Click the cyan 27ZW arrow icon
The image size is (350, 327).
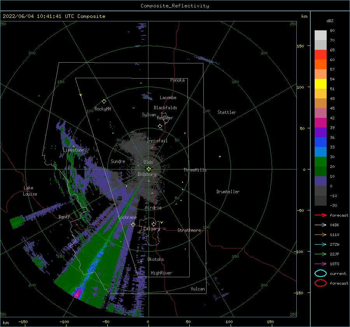(x=320, y=245)
